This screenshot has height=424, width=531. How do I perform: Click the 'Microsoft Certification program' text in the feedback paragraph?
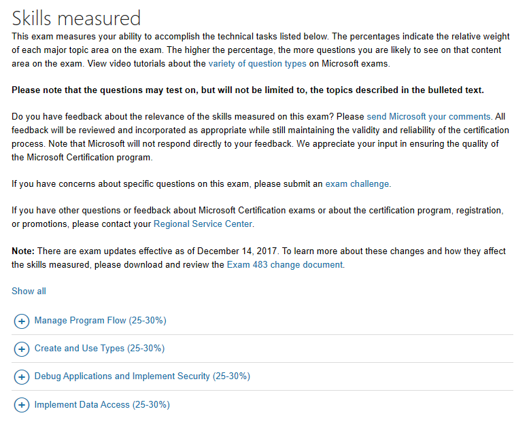click(x=88, y=158)
